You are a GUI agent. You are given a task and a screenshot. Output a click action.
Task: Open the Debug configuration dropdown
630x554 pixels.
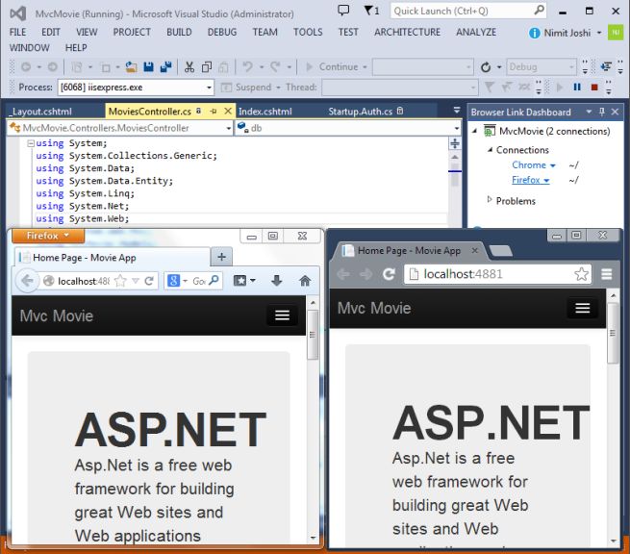pyautogui.click(x=542, y=66)
